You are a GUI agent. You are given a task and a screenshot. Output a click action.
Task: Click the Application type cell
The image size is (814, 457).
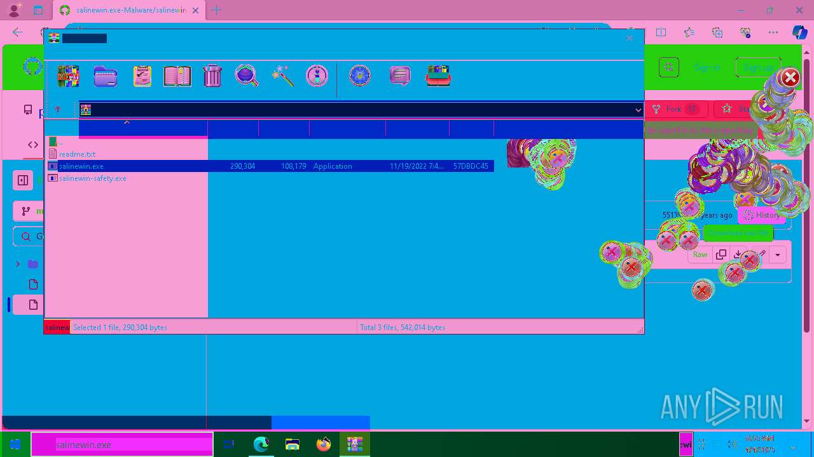point(333,166)
